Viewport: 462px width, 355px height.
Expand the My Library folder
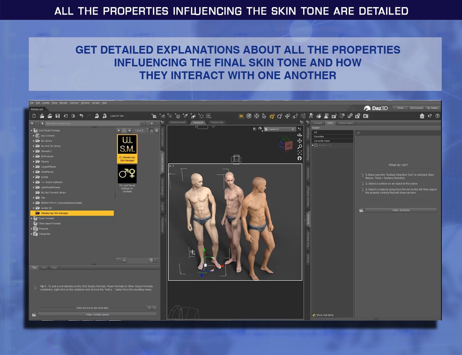pos(34,141)
